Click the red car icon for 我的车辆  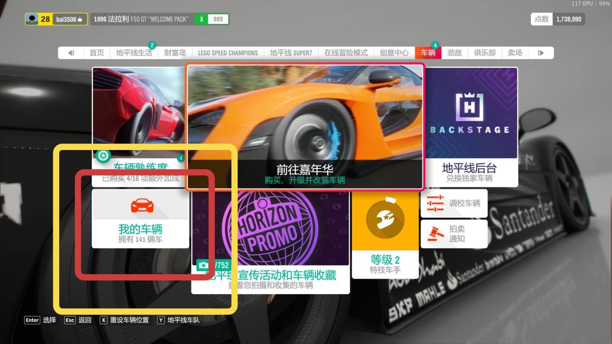142,206
